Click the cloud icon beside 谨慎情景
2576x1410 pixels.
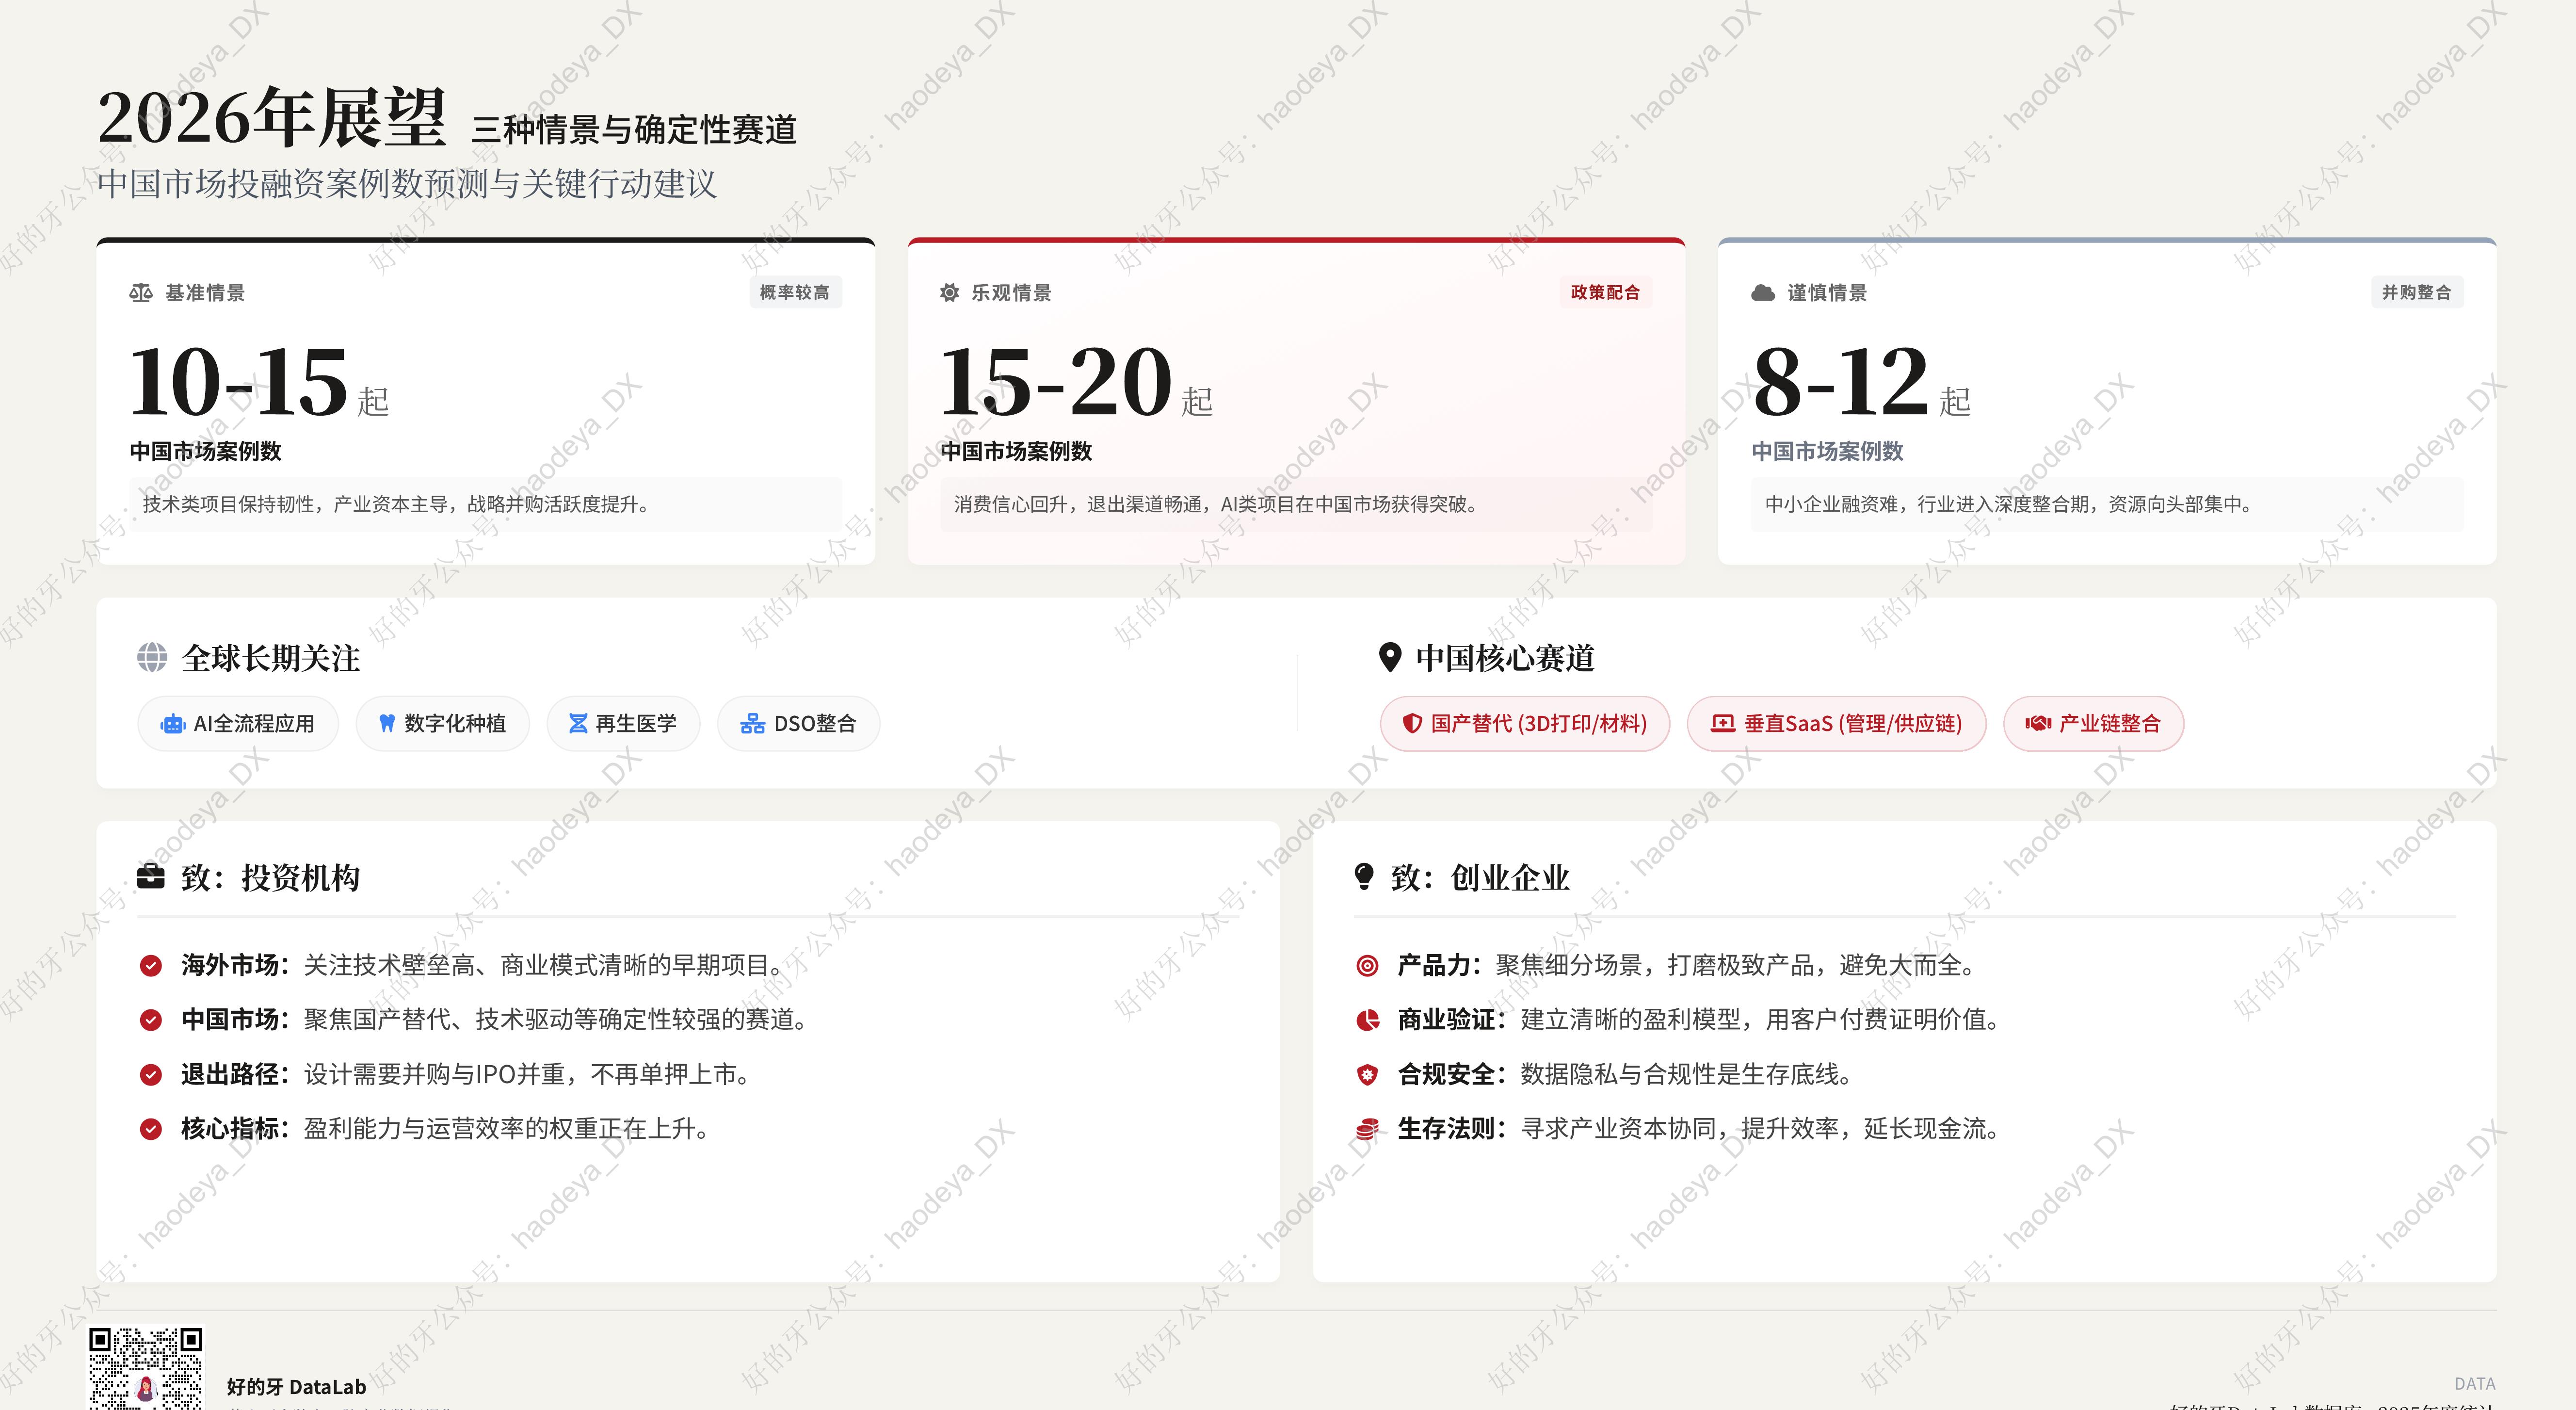pyautogui.click(x=1763, y=293)
